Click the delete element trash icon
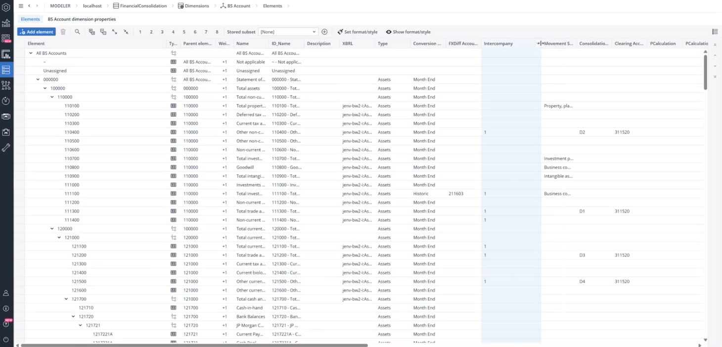 click(x=63, y=32)
